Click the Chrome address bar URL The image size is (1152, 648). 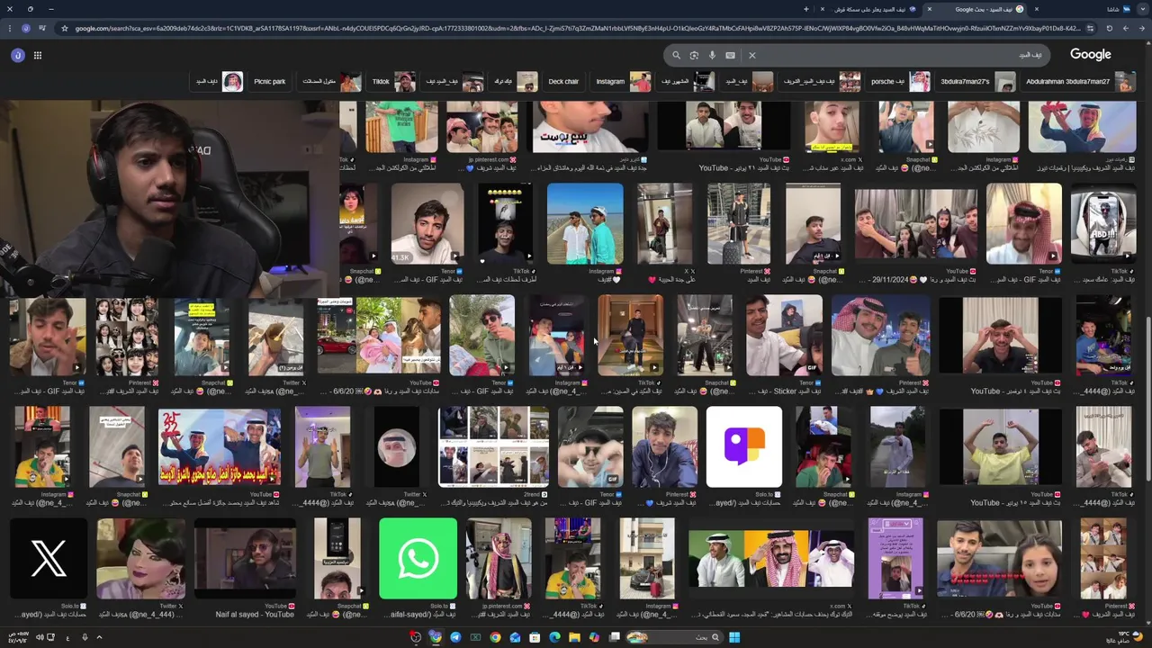[576, 28]
